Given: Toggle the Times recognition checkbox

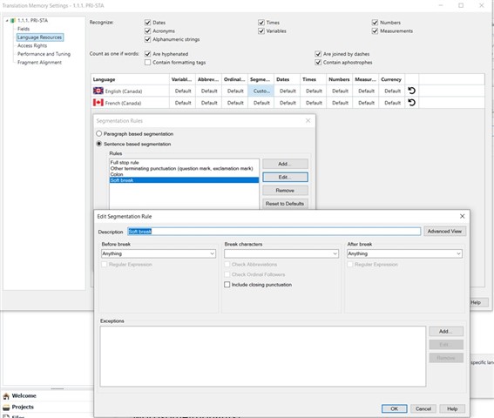Looking at the screenshot, I should [x=261, y=23].
